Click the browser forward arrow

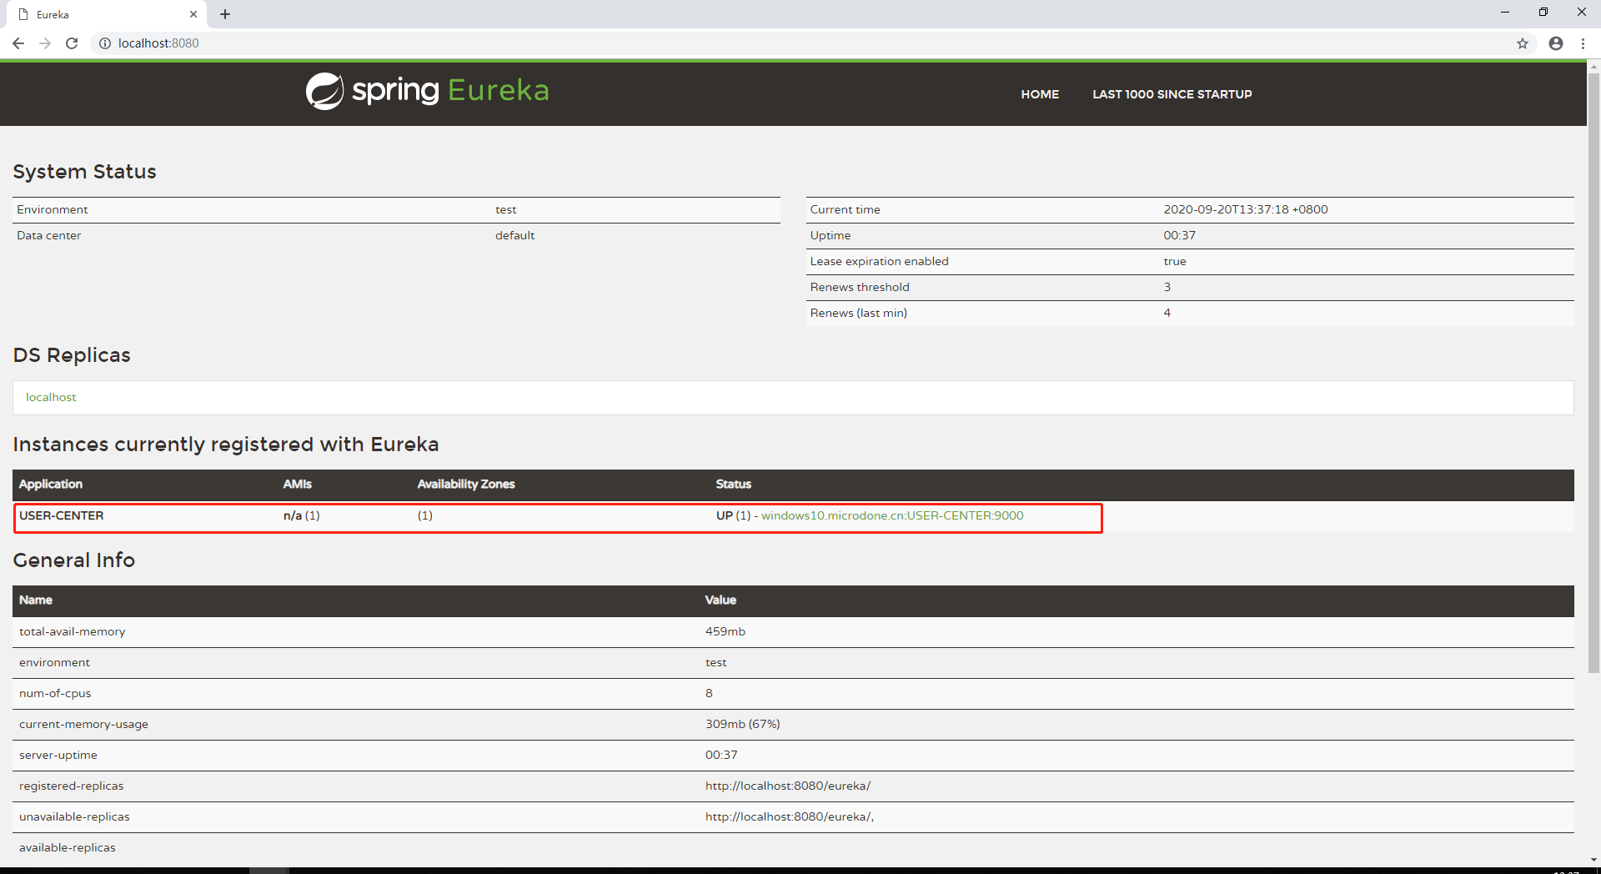coord(45,43)
